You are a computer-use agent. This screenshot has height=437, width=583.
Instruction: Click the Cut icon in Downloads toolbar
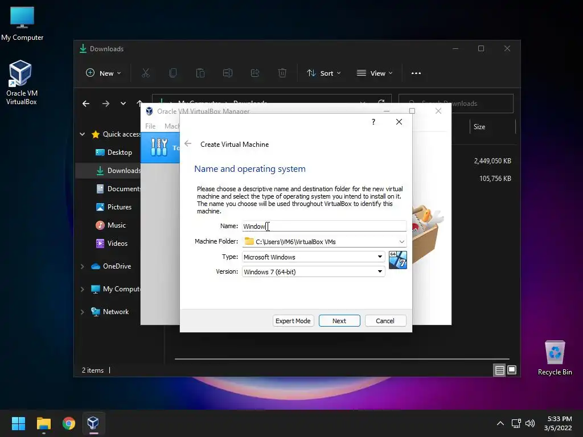coord(145,73)
